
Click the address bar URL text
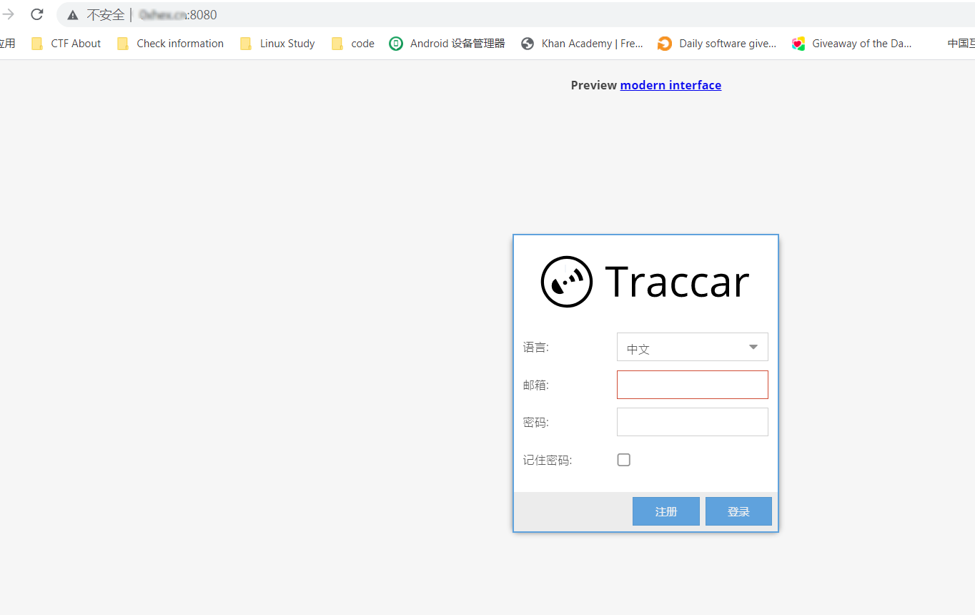click(177, 15)
